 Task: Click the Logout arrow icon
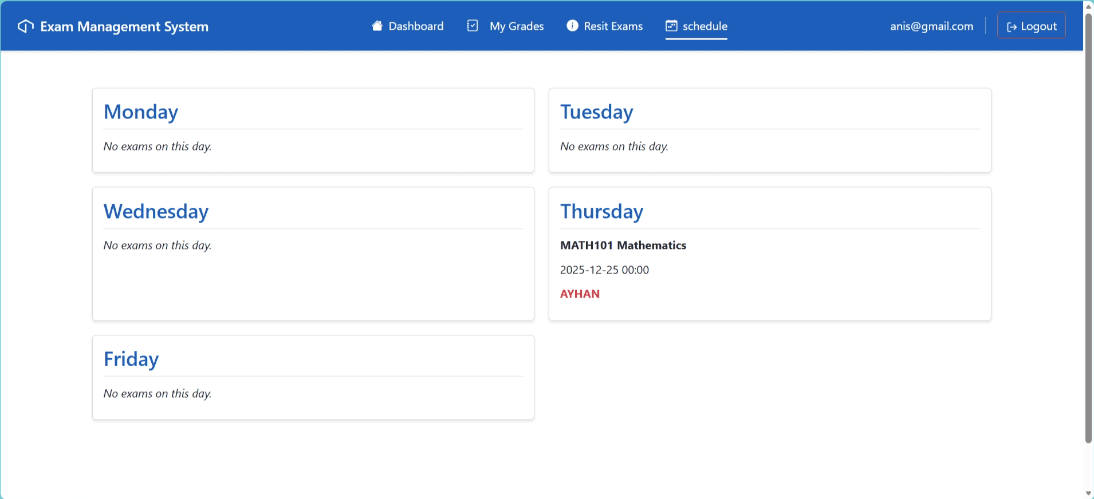1012,27
